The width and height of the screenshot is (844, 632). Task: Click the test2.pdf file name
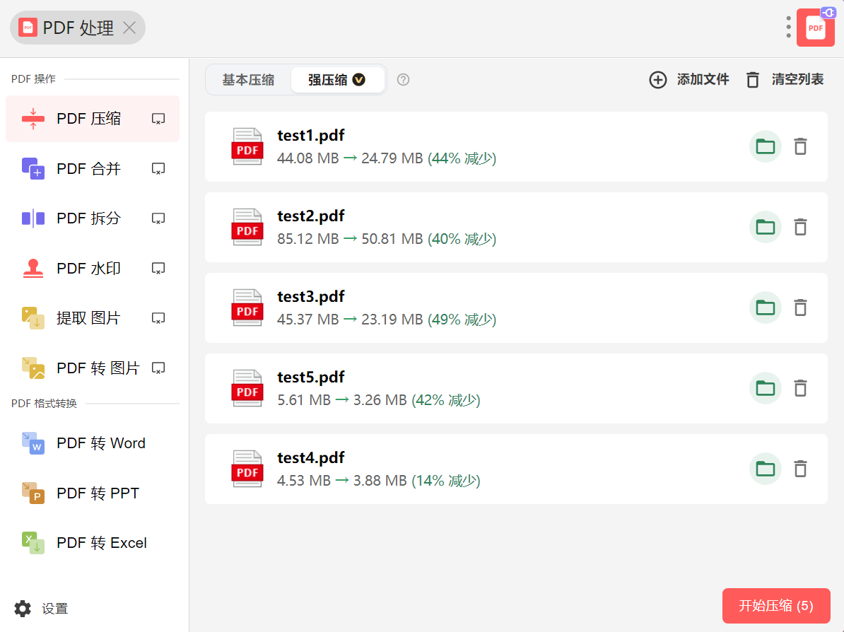point(310,216)
